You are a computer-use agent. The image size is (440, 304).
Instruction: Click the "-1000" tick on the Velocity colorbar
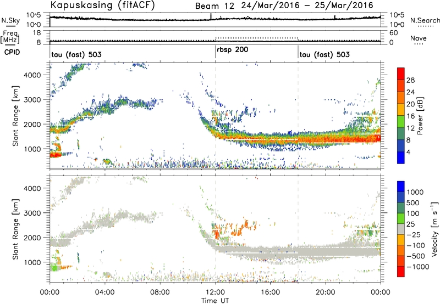417,267
